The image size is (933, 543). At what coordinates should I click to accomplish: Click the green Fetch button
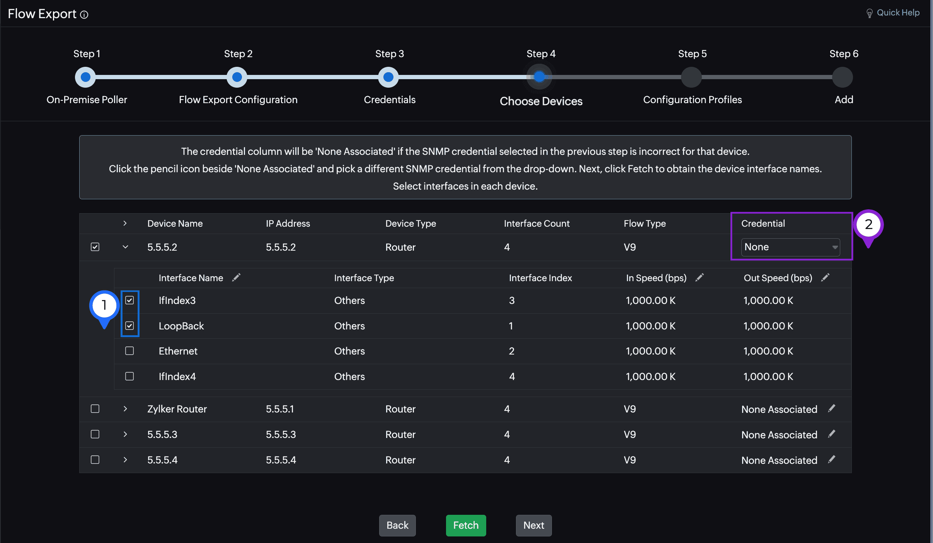click(x=466, y=525)
